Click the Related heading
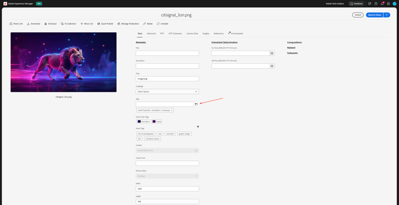This screenshot has height=205, width=399. pos(291,48)
